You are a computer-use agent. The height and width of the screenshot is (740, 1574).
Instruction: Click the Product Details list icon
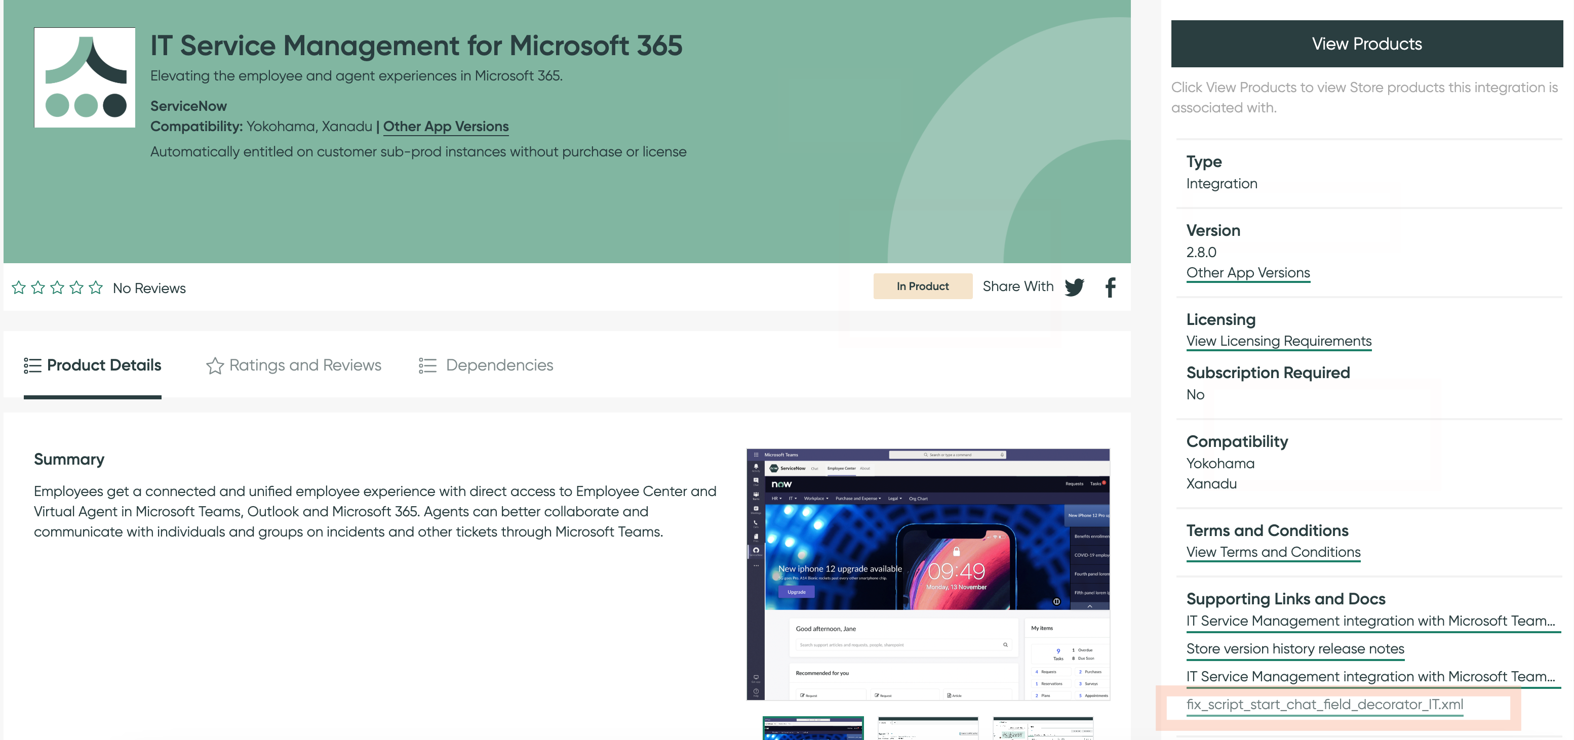tap(32, 365)
